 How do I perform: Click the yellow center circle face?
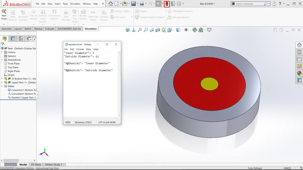(209, 84)
